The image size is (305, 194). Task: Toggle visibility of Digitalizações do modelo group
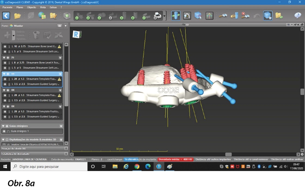click(7, 140)
